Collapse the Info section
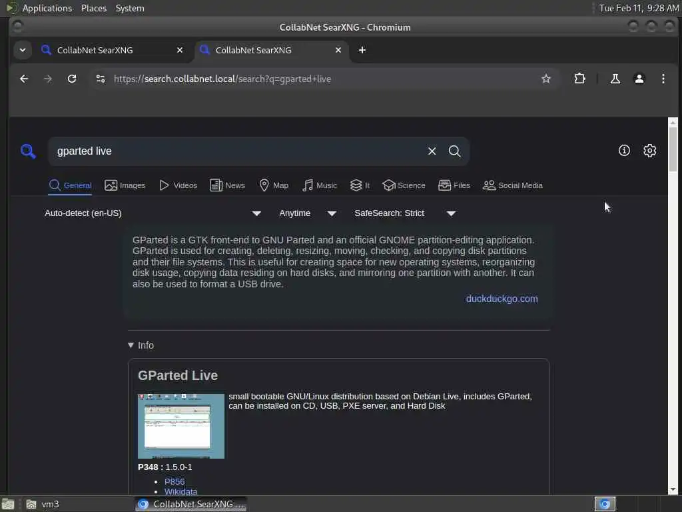 [x=141, y=345]
